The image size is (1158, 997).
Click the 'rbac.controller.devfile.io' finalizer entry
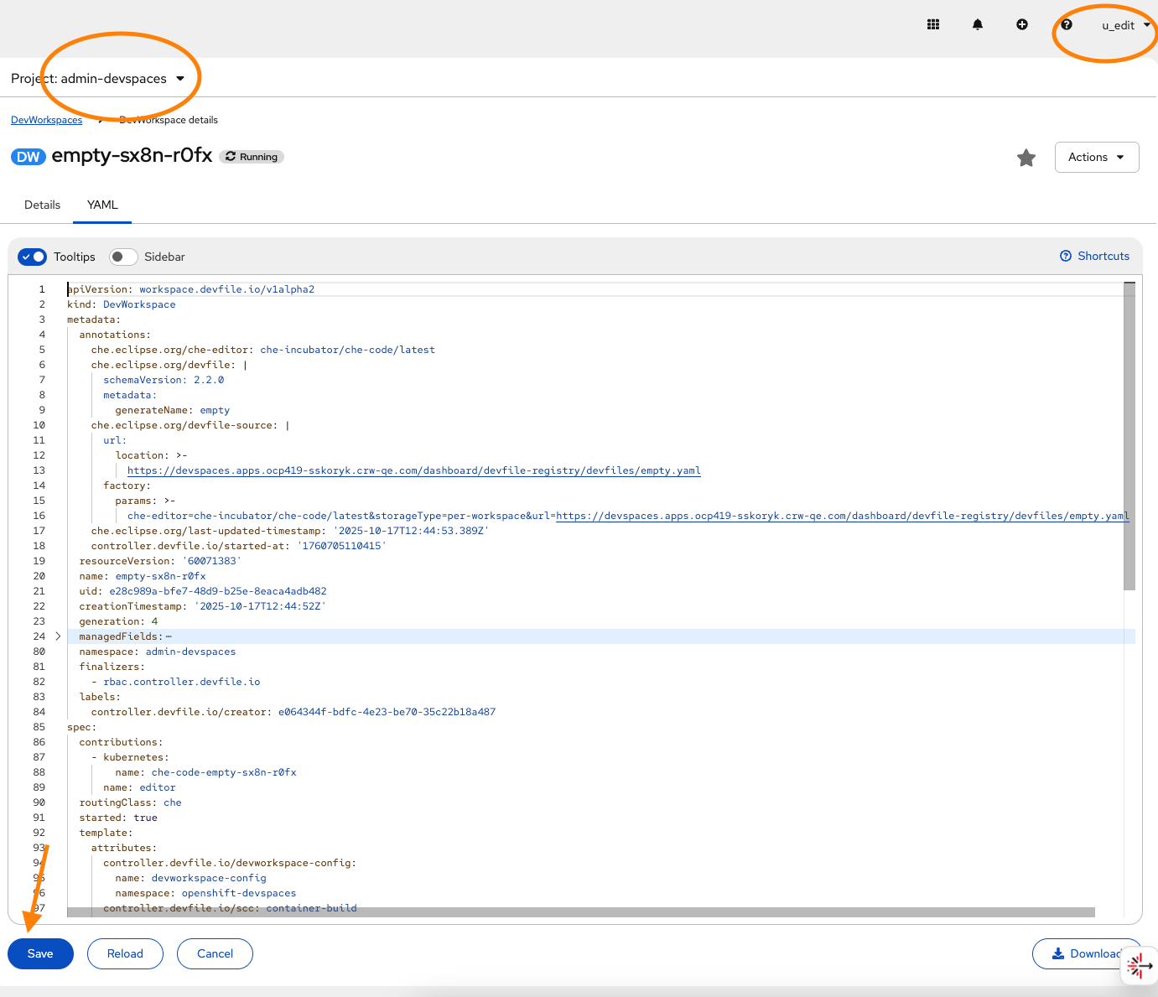click(x=182, y=682)
